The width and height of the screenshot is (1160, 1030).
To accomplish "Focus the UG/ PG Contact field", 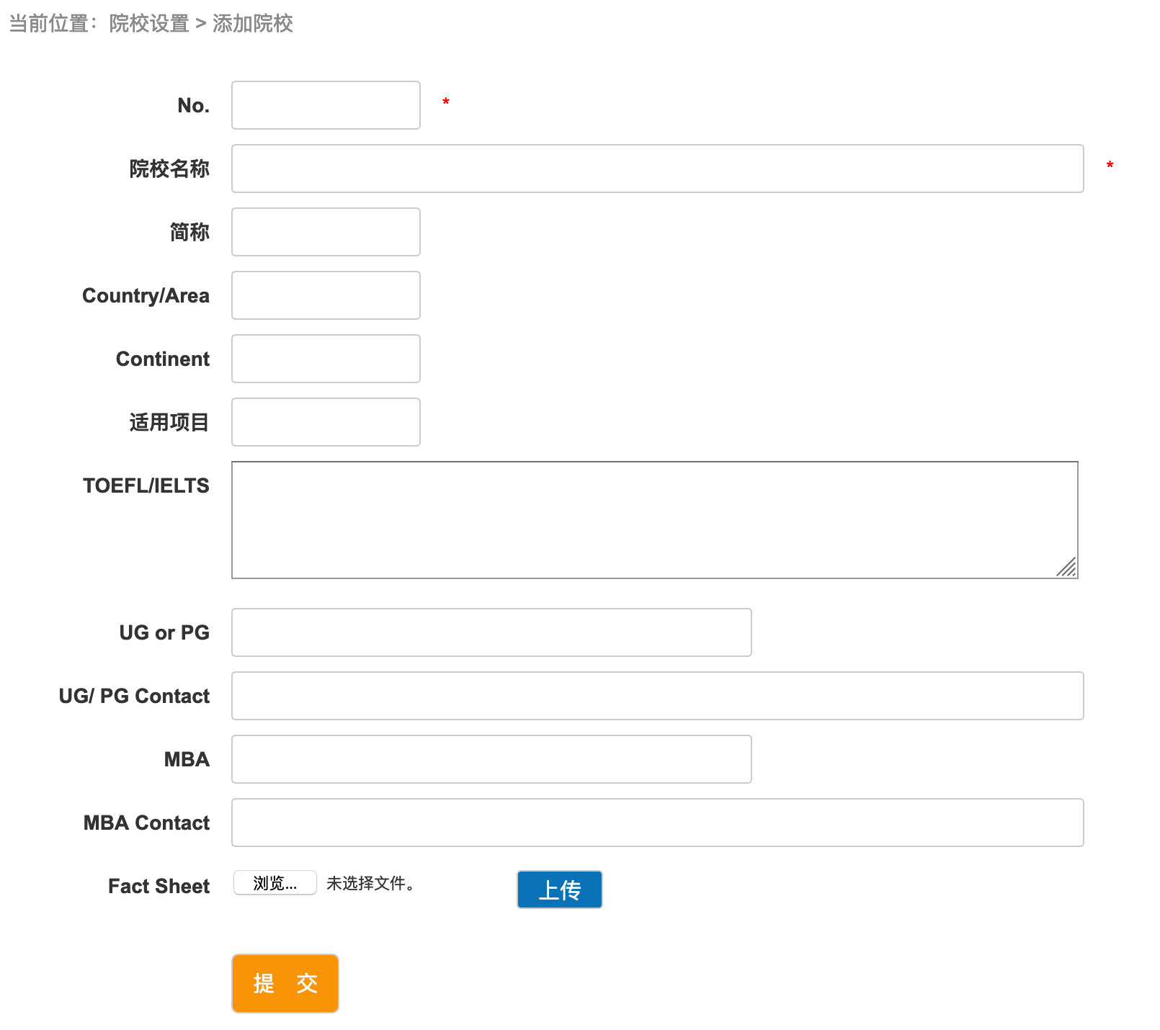I will [657, 696].
